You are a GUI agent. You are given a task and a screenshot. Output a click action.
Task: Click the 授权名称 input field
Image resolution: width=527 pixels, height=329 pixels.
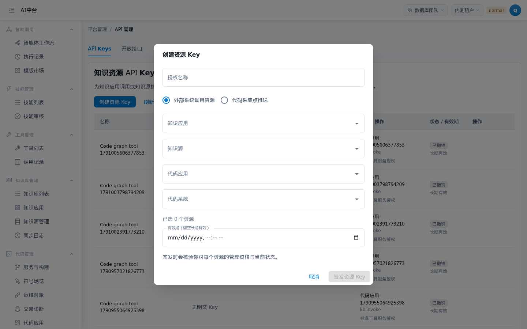(x=263, y=77)
